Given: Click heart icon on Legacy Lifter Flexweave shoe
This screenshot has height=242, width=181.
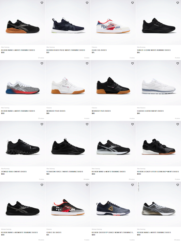Looking at the screenshot, I should tap(178, 124).
